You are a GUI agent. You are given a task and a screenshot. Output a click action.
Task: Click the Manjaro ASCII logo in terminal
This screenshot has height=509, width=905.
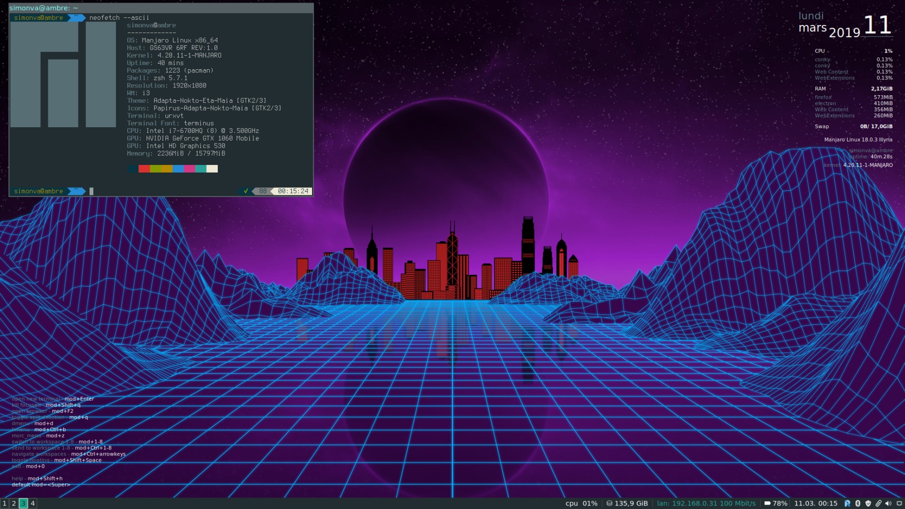pos(63,74)
